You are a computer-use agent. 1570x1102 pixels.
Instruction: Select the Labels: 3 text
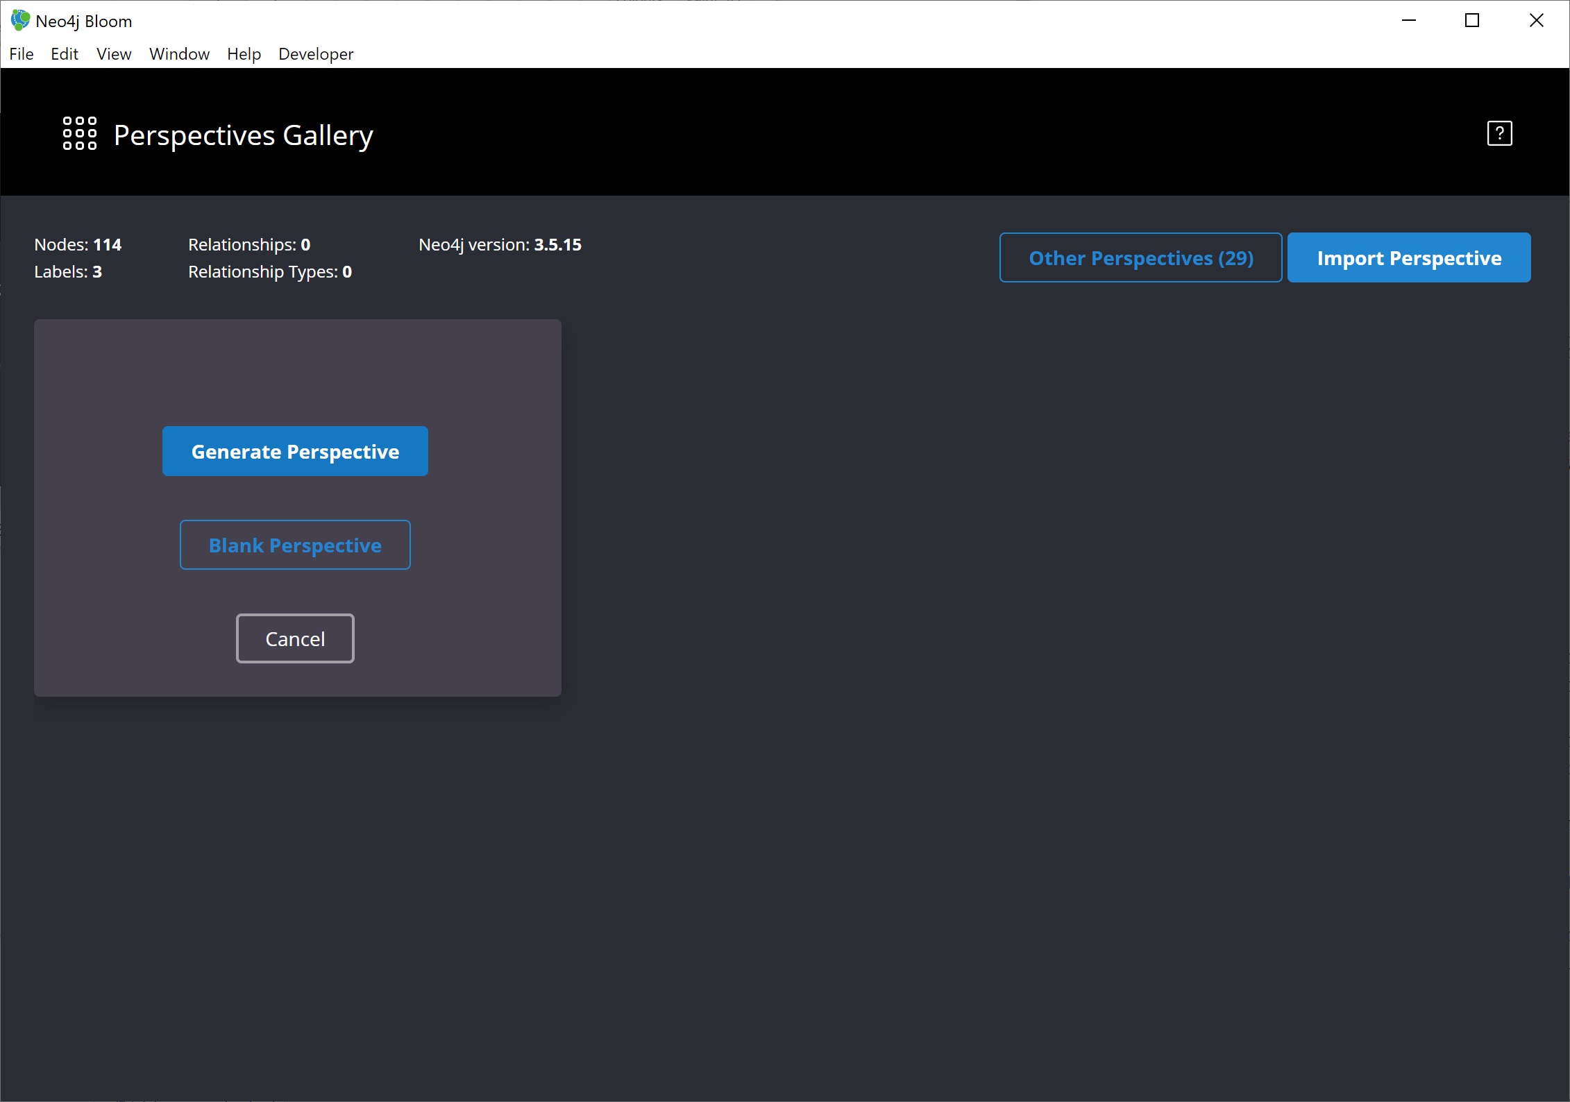click(68, 272)
